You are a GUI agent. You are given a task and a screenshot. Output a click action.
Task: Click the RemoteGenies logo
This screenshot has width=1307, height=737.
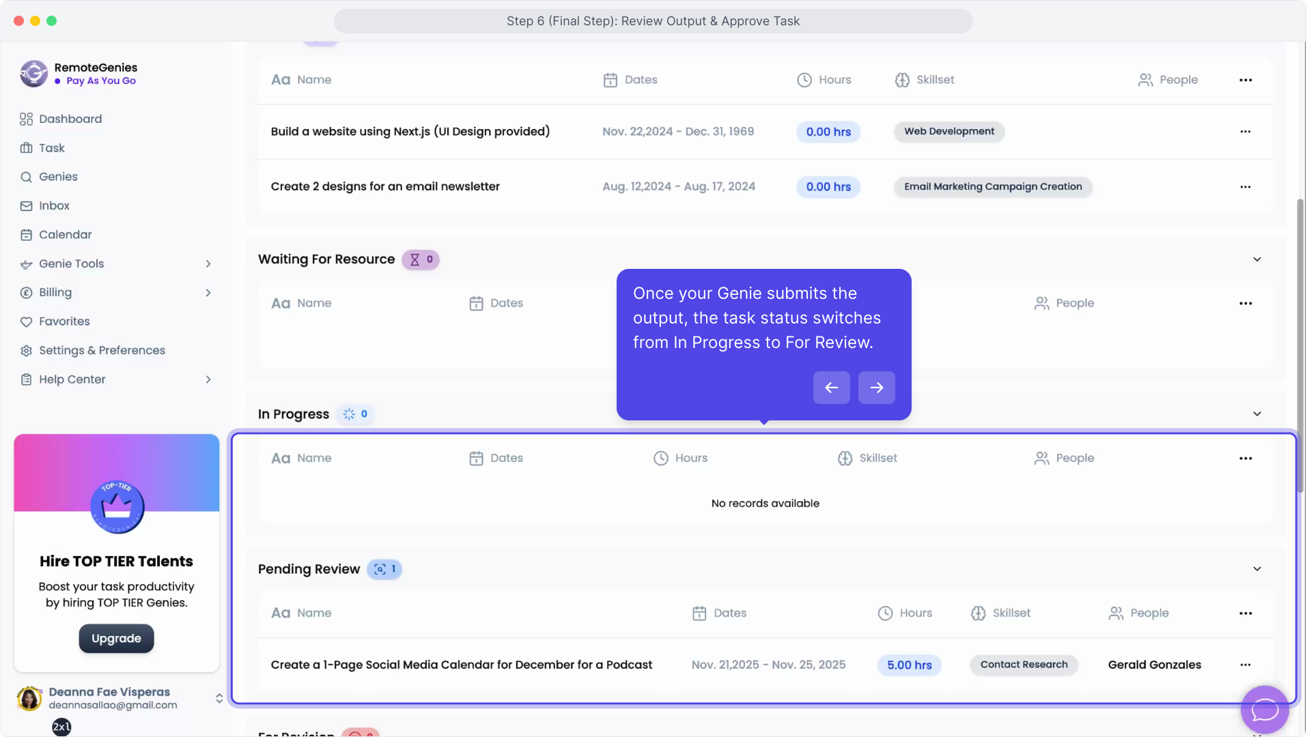pos(33,74)
